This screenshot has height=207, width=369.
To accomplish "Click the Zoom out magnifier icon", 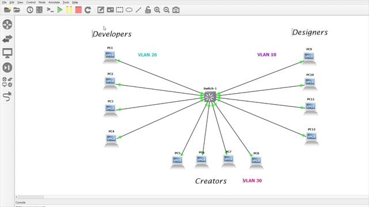I will coord(167,10).
